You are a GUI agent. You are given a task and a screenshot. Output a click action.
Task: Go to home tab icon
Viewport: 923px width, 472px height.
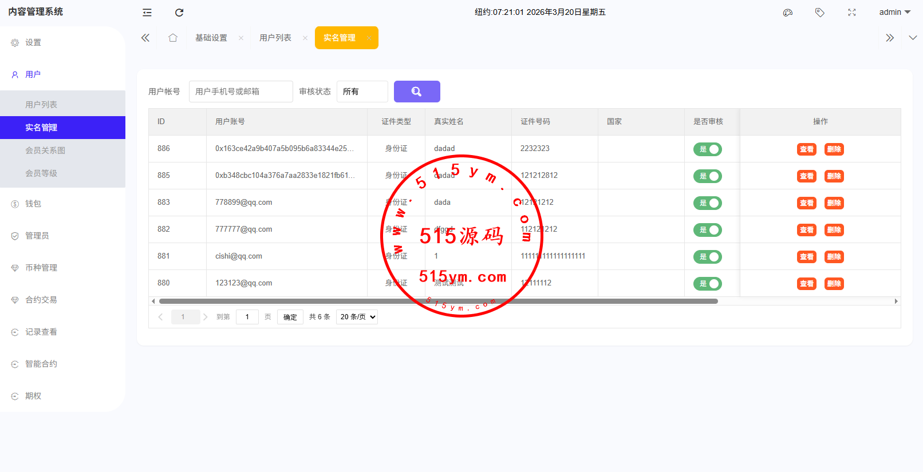click(x=173, y=38)
